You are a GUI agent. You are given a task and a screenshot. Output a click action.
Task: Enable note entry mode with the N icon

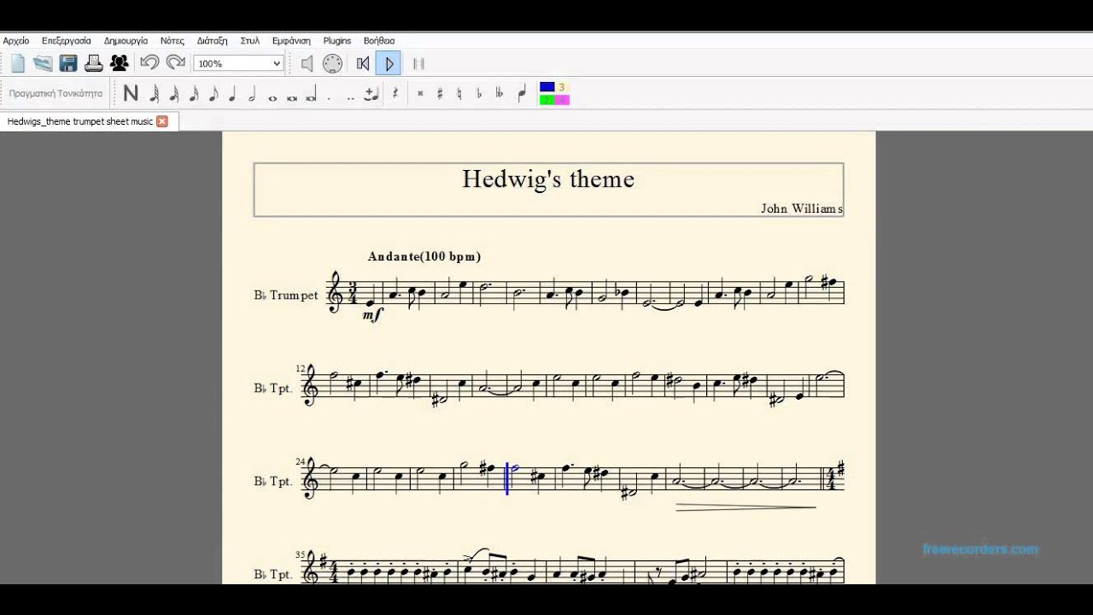(x=131, y=94)
